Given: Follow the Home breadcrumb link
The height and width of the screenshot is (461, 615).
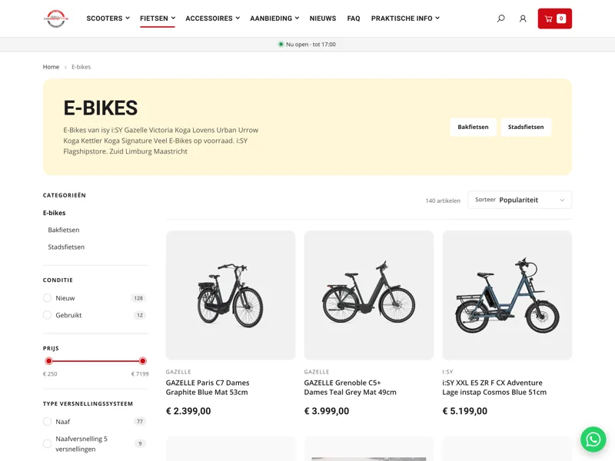Looking at the screenshot, I should click(51, 67).
